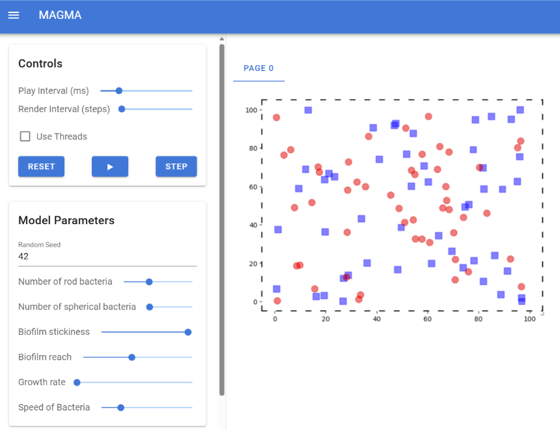Click the Controls panel heading
This screenshot has height=430, width=560.
coord(40,63)
